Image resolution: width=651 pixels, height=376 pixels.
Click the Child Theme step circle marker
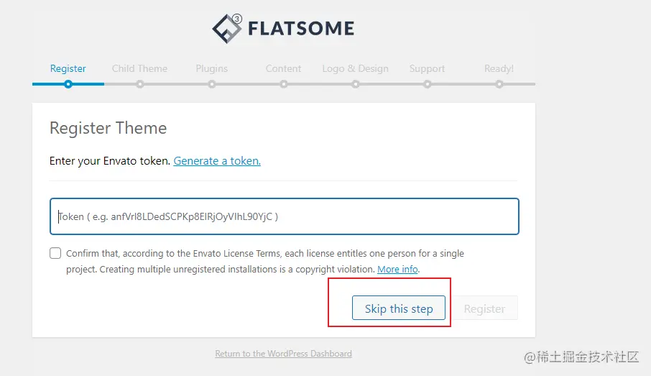click(140, 84)
